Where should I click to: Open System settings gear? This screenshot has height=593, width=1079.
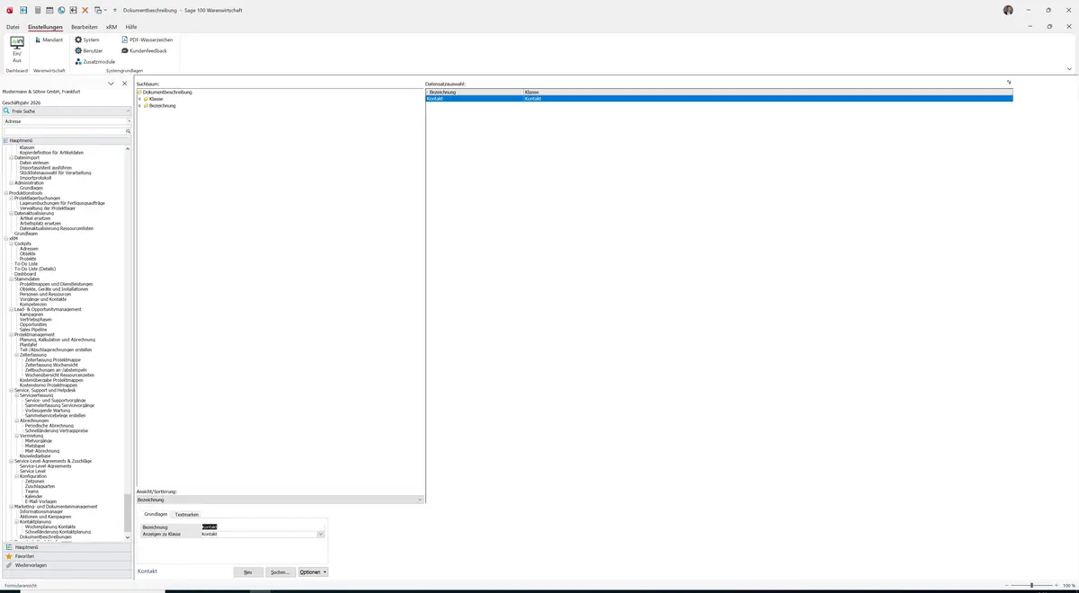point(87,40)
